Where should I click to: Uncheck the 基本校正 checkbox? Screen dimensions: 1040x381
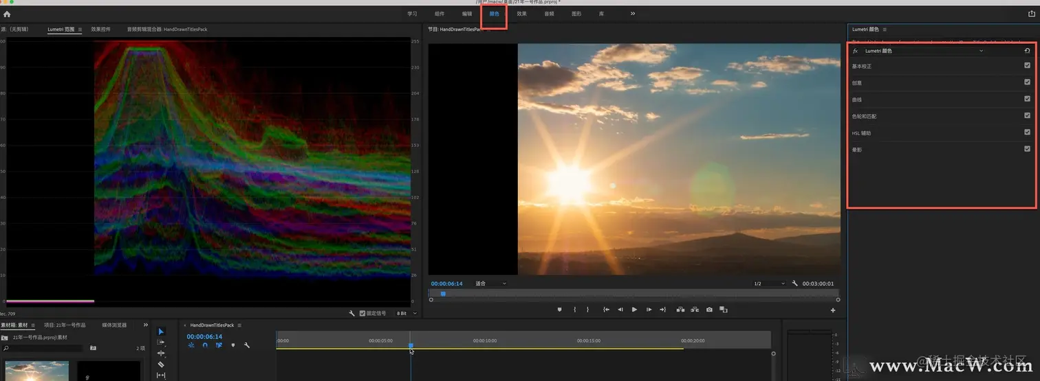[1027, 66]
